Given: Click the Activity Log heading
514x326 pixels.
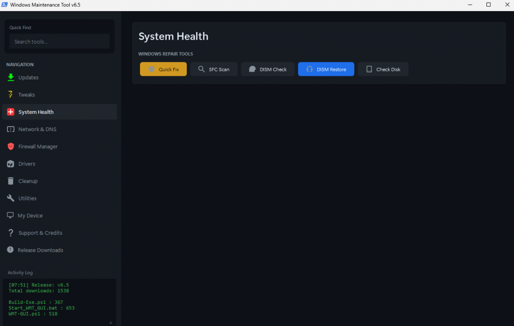Looking at the screenshot, I should pyautogui.click(x=20, y=273).
